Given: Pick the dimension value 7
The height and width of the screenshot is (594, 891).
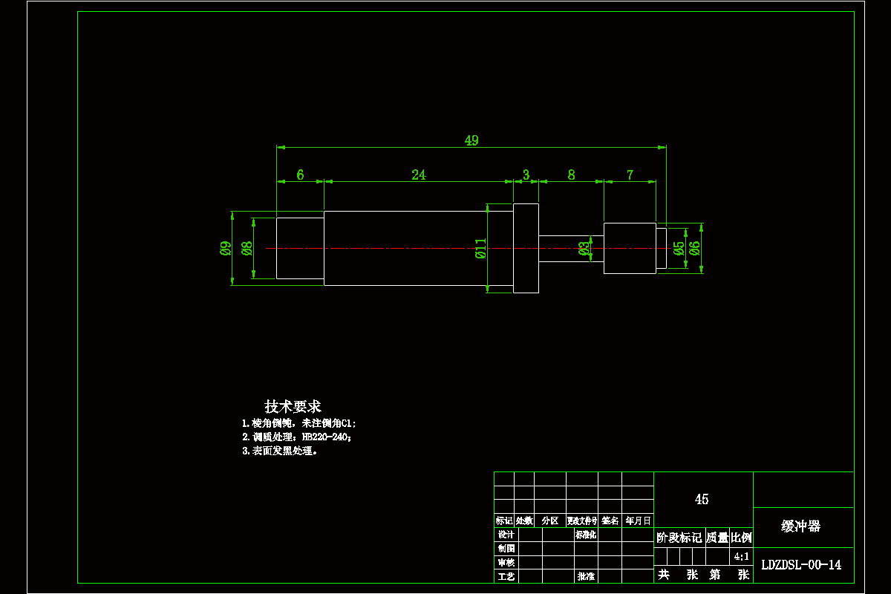Looking at the screenshot, I should 630,174.
